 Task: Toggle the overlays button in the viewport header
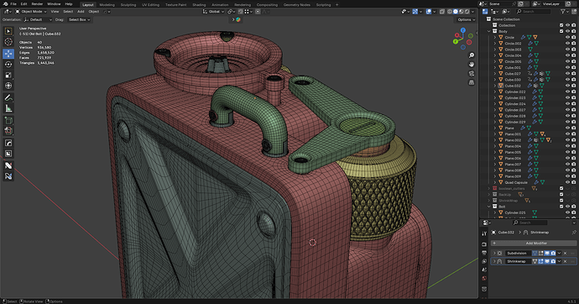(x=429, y=12)
